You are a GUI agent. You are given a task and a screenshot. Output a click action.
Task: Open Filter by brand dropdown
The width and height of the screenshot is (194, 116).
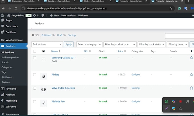[178, 44]
